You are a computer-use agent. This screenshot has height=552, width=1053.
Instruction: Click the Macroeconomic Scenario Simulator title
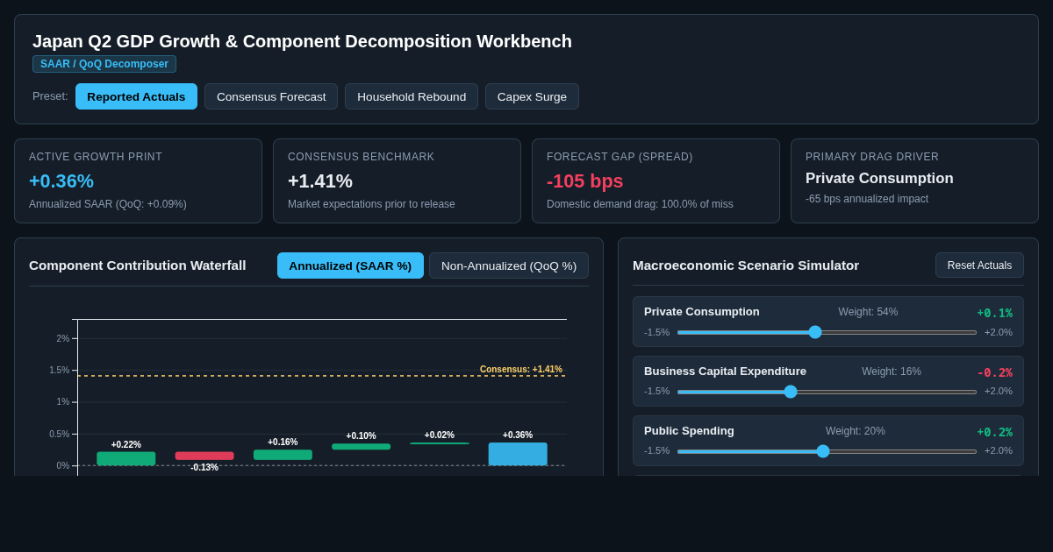746,265
